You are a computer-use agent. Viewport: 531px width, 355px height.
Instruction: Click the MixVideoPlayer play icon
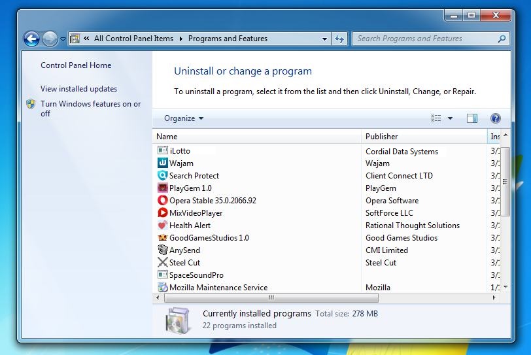(163, 212)
